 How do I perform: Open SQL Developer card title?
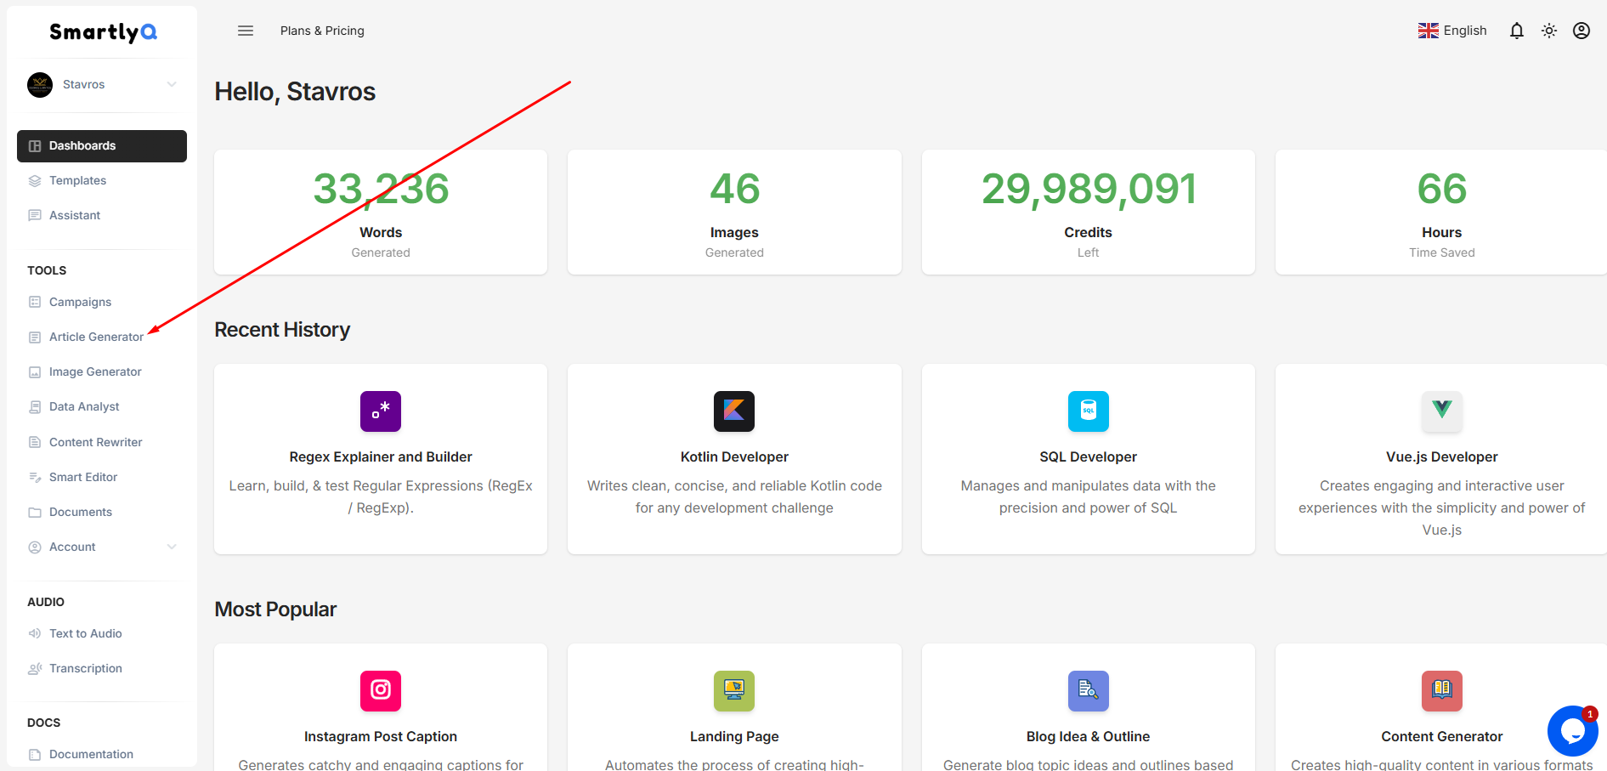point(1089,456)
